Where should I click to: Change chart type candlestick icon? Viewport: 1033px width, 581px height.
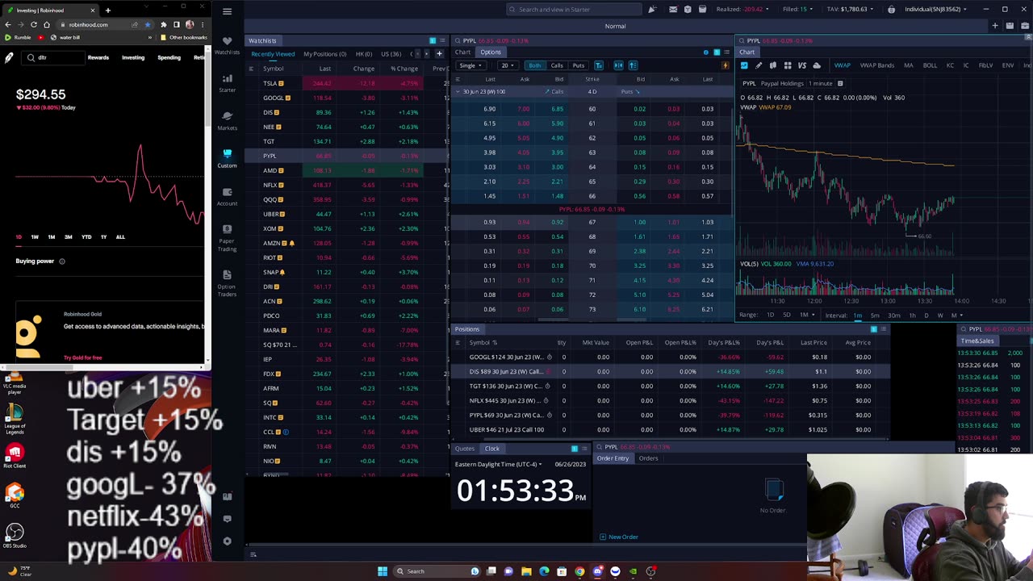click(x=772, y=65)
